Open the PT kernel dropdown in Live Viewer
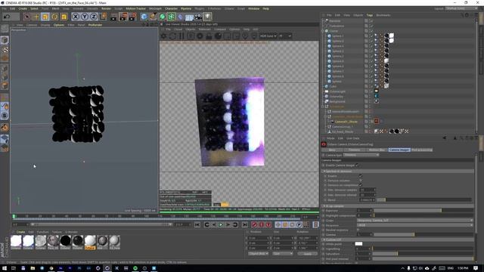 (285, 36)
